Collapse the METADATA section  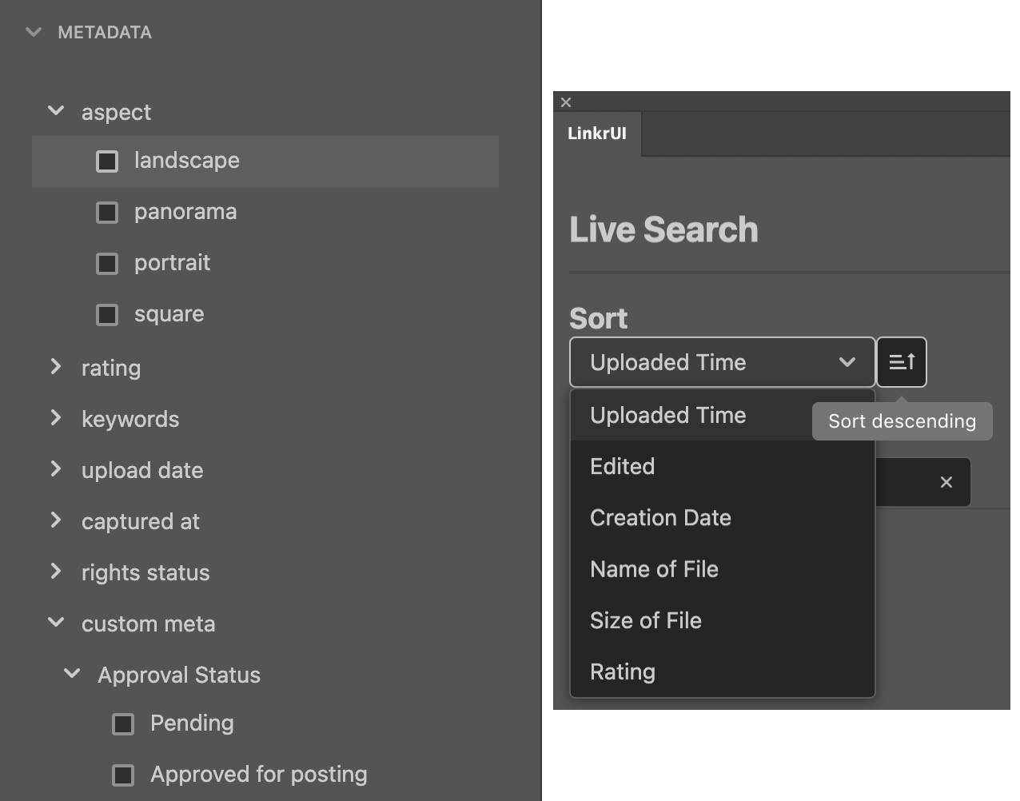point(34,32)
